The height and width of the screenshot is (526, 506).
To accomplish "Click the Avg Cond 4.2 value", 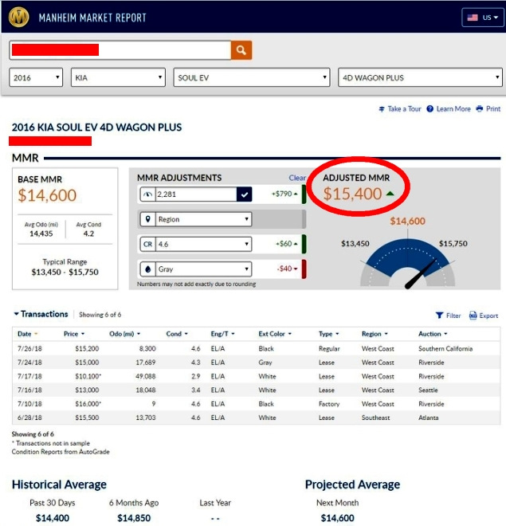I will 88,234.
